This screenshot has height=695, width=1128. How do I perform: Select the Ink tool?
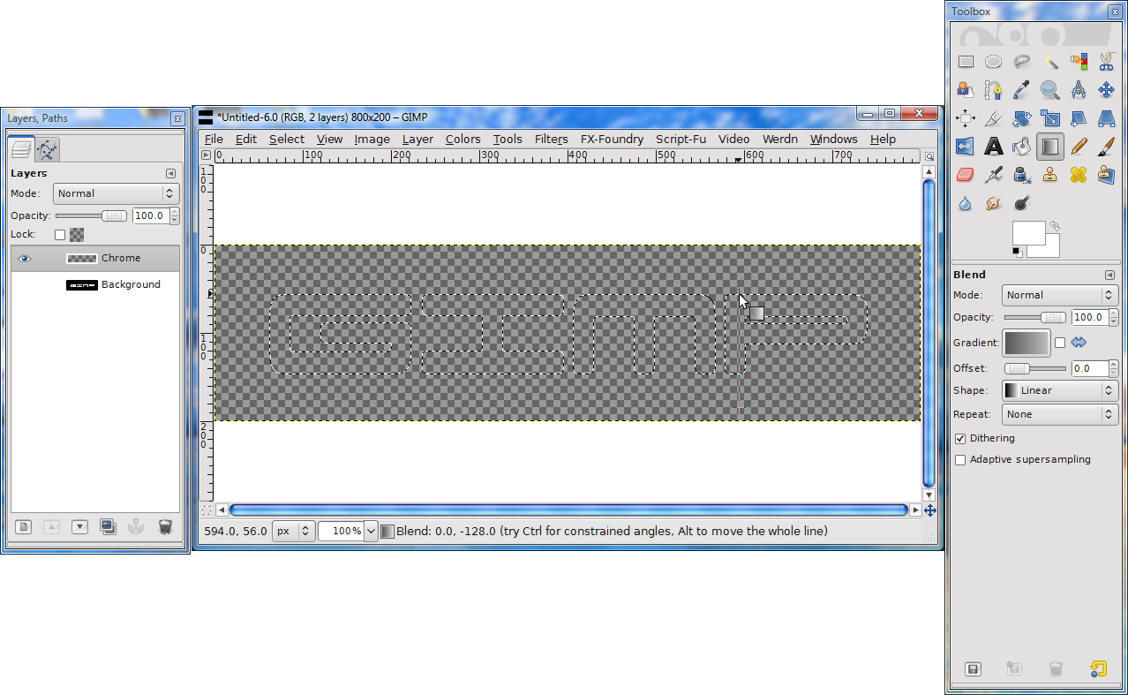coord(1022,175)
